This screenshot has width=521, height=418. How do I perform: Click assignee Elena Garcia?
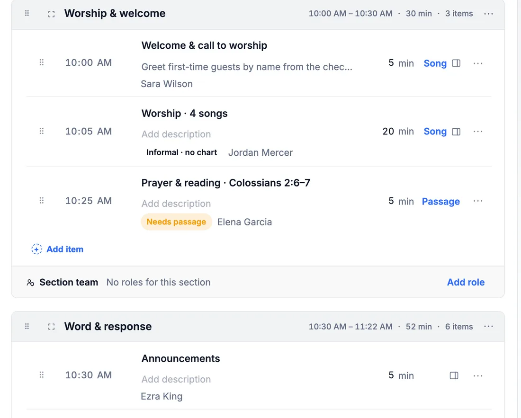click(x=244, y=222)
